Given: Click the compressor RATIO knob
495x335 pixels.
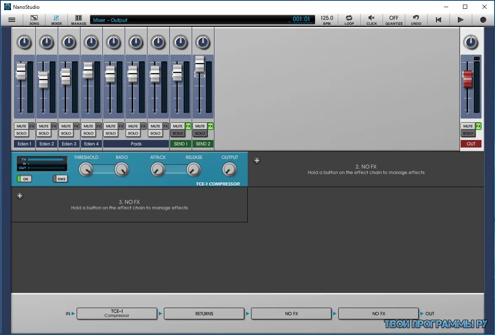Looking at the screenshot, I should (x=122, y=169).
